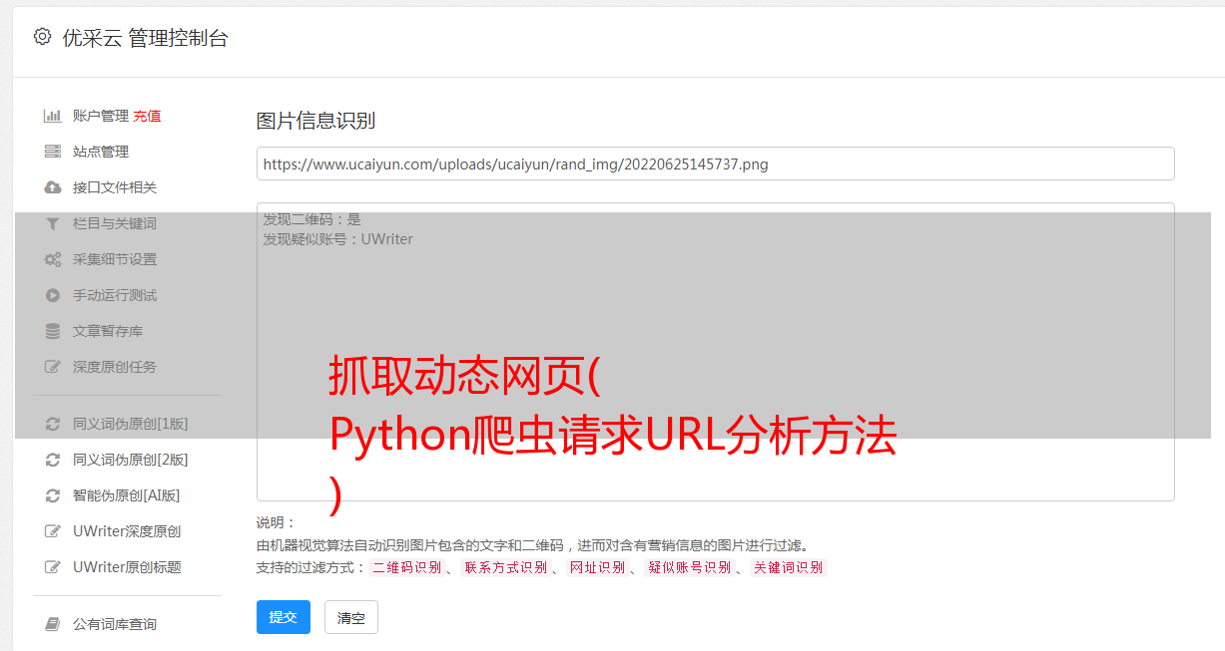Open 栏目与关键词 menu item
The width and height of the screenshot is (1225, 651).
pyautogui.click(x=115, y=223)
